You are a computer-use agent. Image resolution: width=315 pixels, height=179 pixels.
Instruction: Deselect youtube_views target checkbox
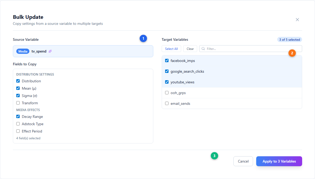tap(167, 82)
